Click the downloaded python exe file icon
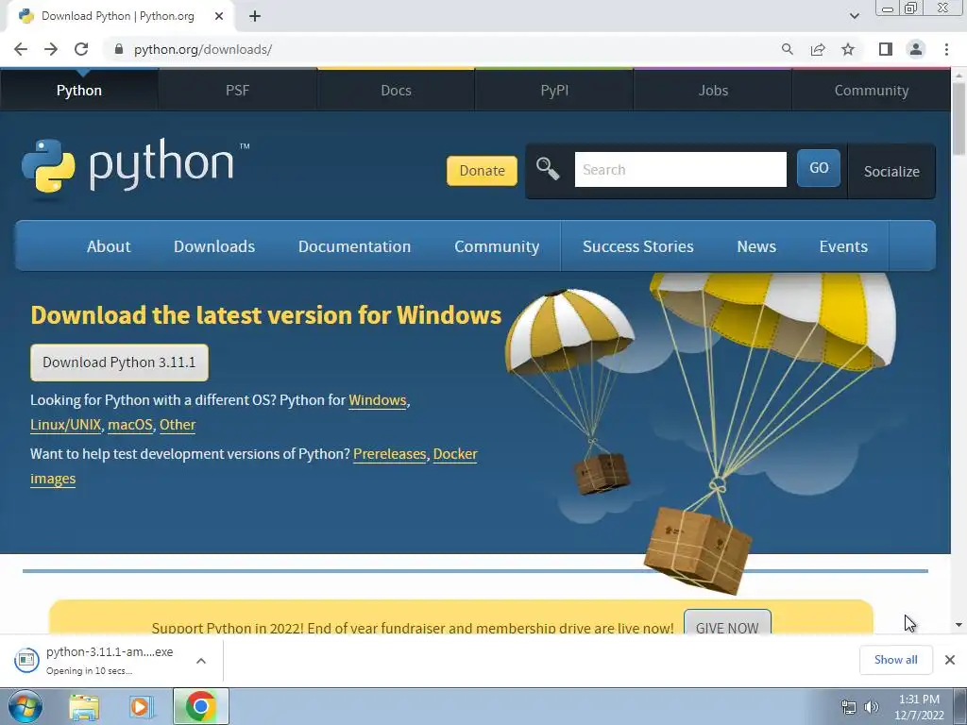The width and height of the screenshot is (967, 725). (x=26, y=660)
